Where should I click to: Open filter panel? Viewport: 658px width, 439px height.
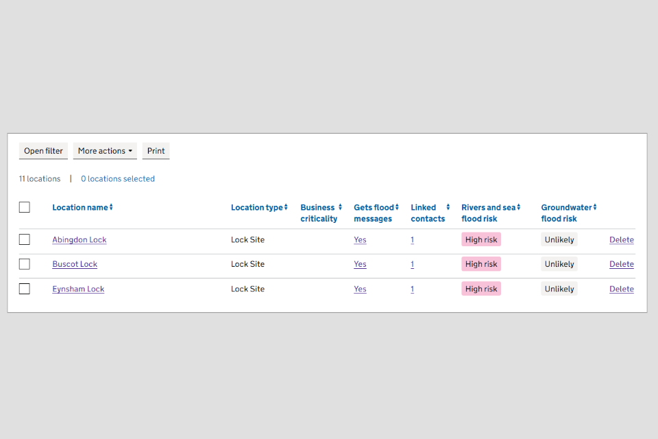pos(43,151)
